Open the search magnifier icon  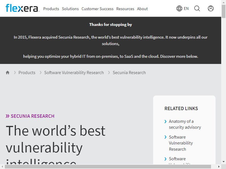(x=197, y=8)
